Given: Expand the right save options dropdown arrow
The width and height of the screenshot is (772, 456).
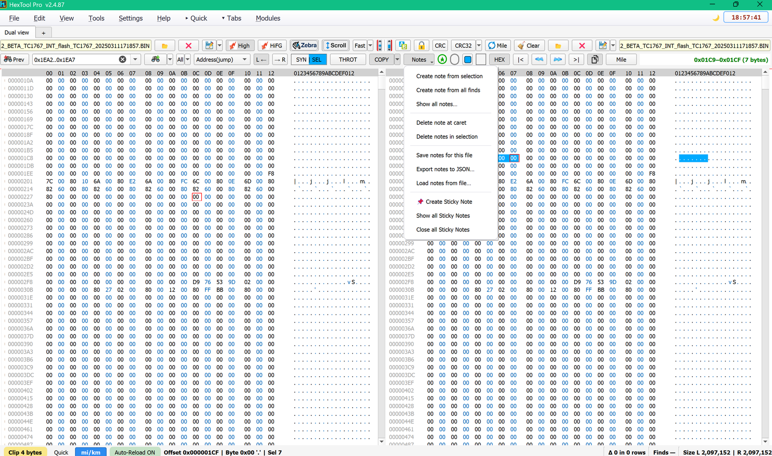Looking at the screenshot, I should [x=613, y=45].
